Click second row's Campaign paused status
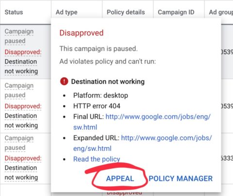This screenshot has height=196, width=233. tap(19, 90)
